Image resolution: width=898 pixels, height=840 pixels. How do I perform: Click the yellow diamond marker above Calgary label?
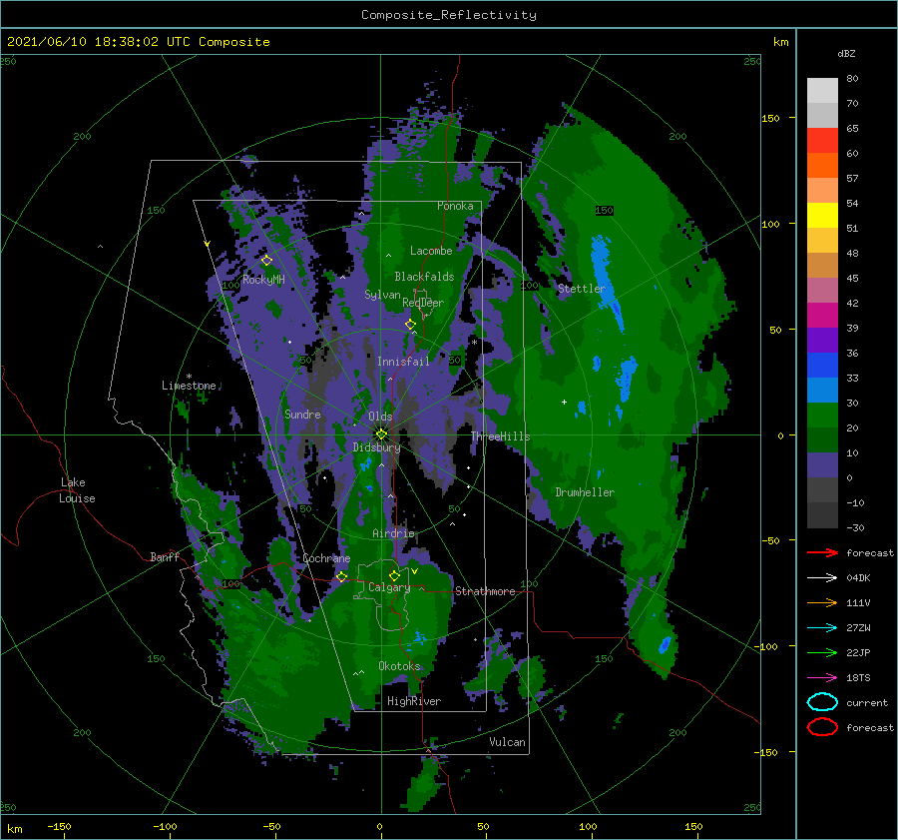pos(394,575)
